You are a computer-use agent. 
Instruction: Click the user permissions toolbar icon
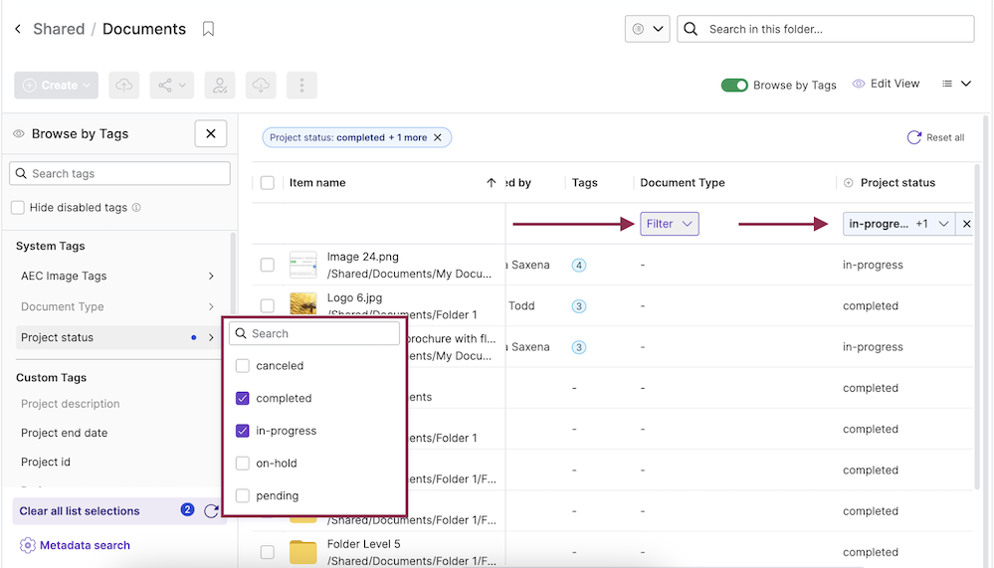pyautogui.click(x=220, y=85)
